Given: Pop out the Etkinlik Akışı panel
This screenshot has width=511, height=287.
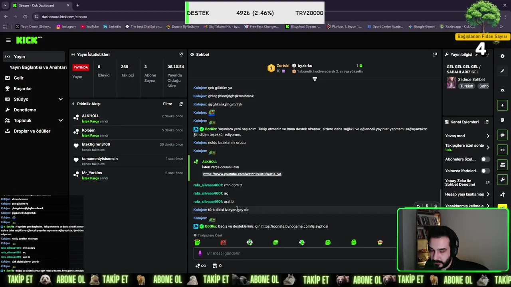Looking at the screenshot, I should [180, 104].
